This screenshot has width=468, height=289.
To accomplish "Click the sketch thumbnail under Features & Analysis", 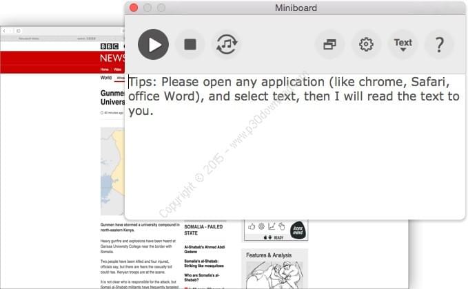I will tap(274, 275).
